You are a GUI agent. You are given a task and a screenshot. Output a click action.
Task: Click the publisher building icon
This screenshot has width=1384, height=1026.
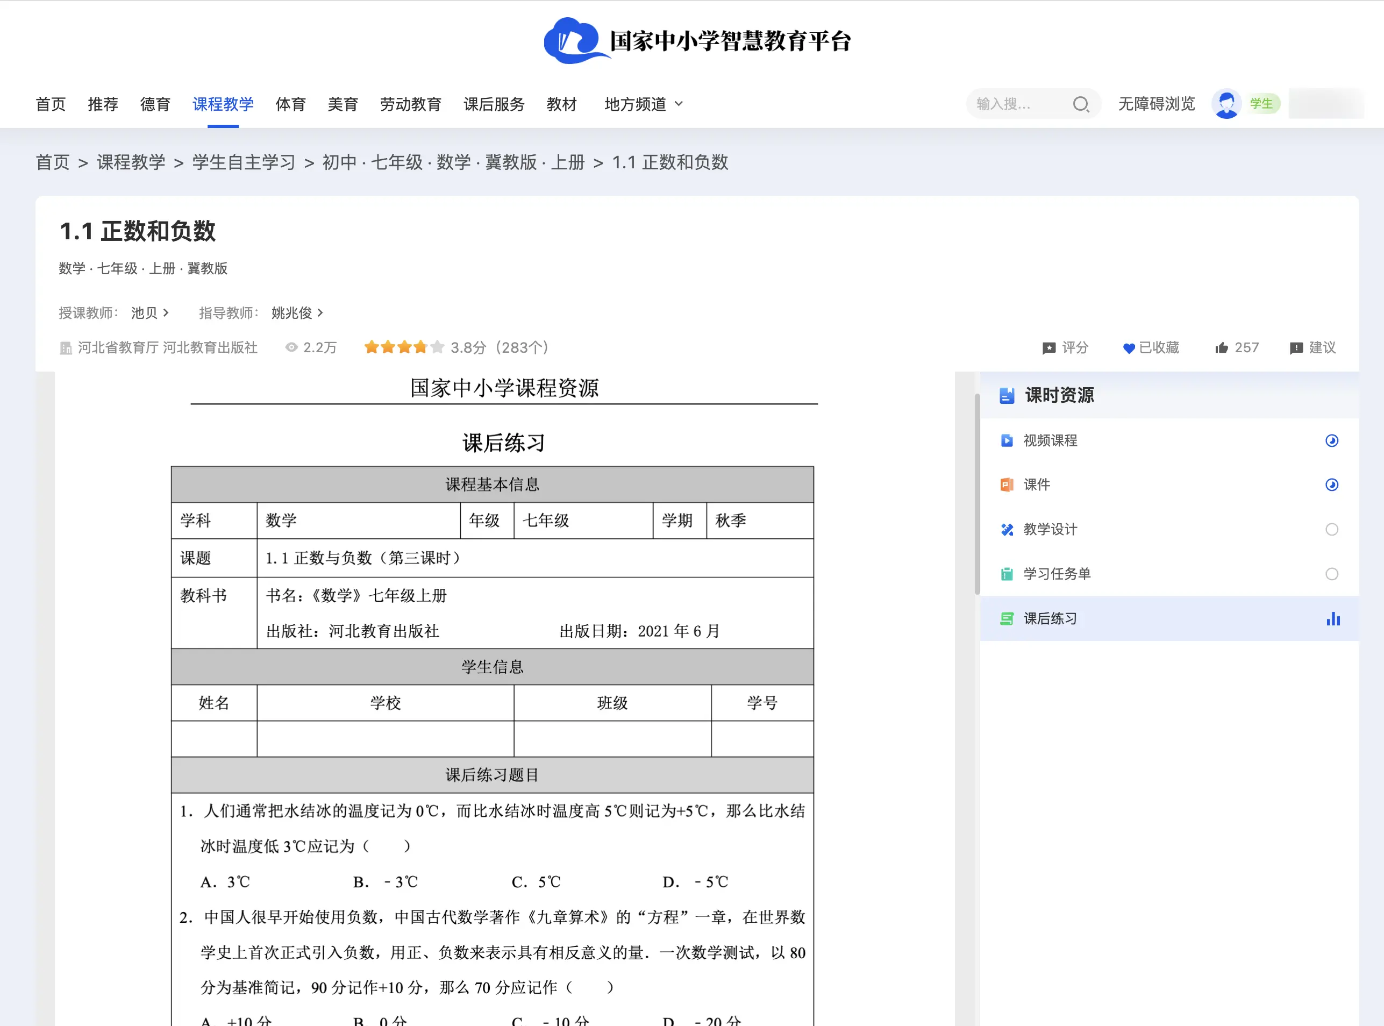(66, 348)
